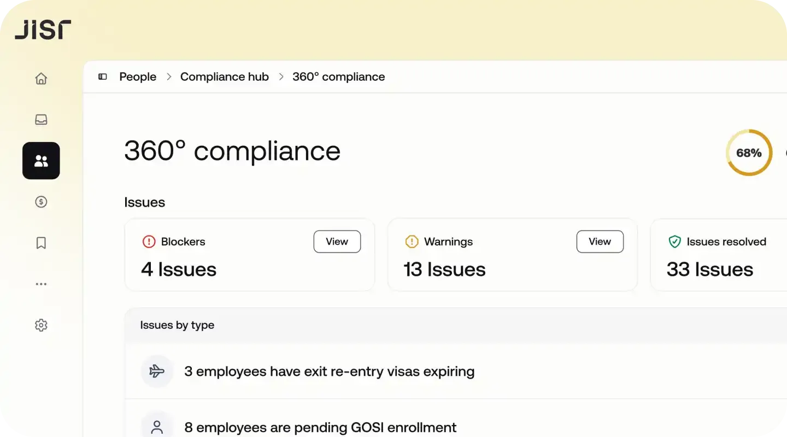Go to People in the breadcrumb
Screen dimensions: 787x437
[138, 76]
